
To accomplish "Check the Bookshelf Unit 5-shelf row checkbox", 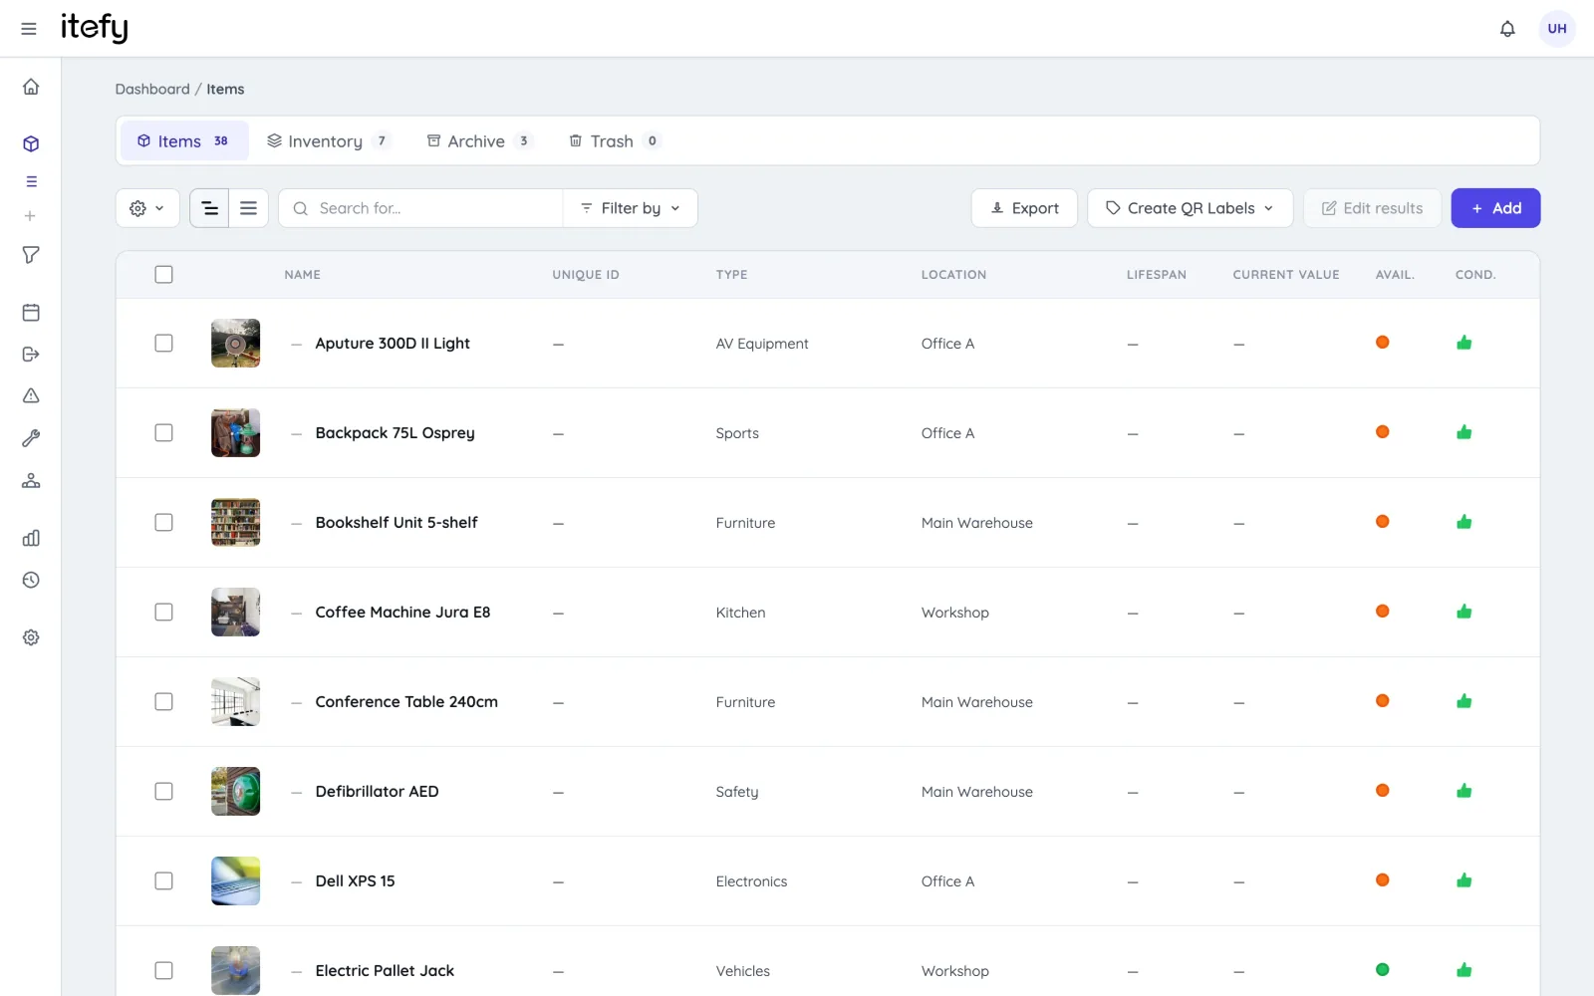I will pyautogui.click(x=164, y=522).
